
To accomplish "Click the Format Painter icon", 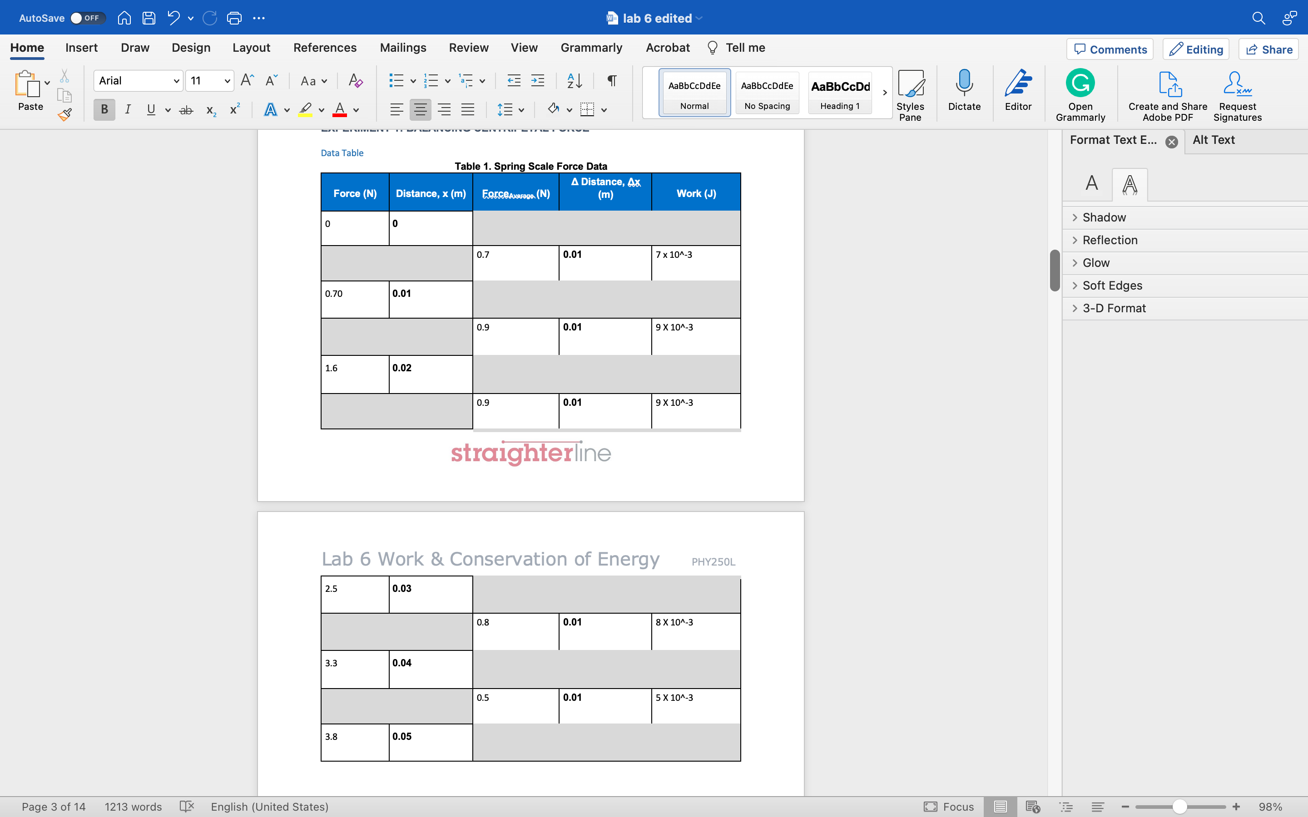I will tap(65, 114).
